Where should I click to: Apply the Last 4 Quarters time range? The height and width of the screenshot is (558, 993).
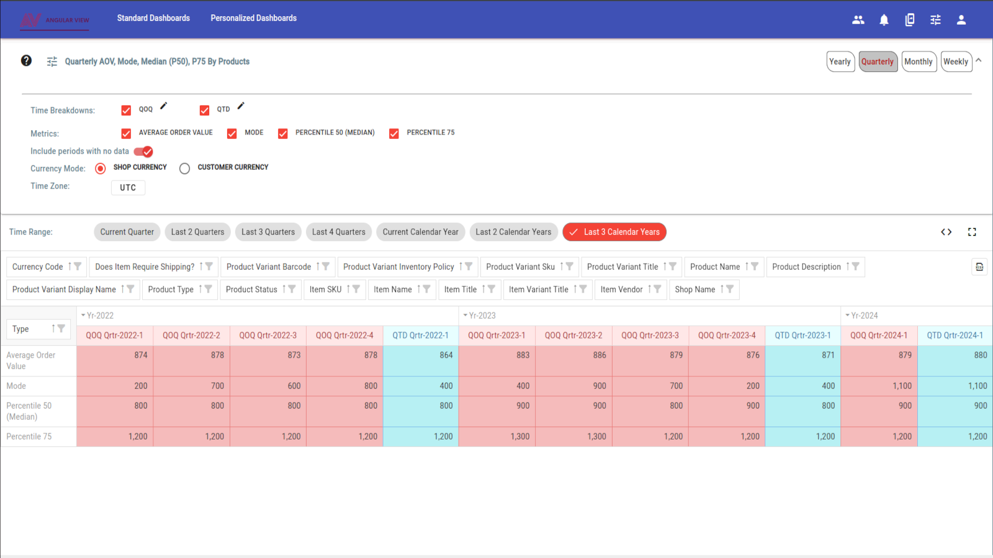tap(338, 231)
